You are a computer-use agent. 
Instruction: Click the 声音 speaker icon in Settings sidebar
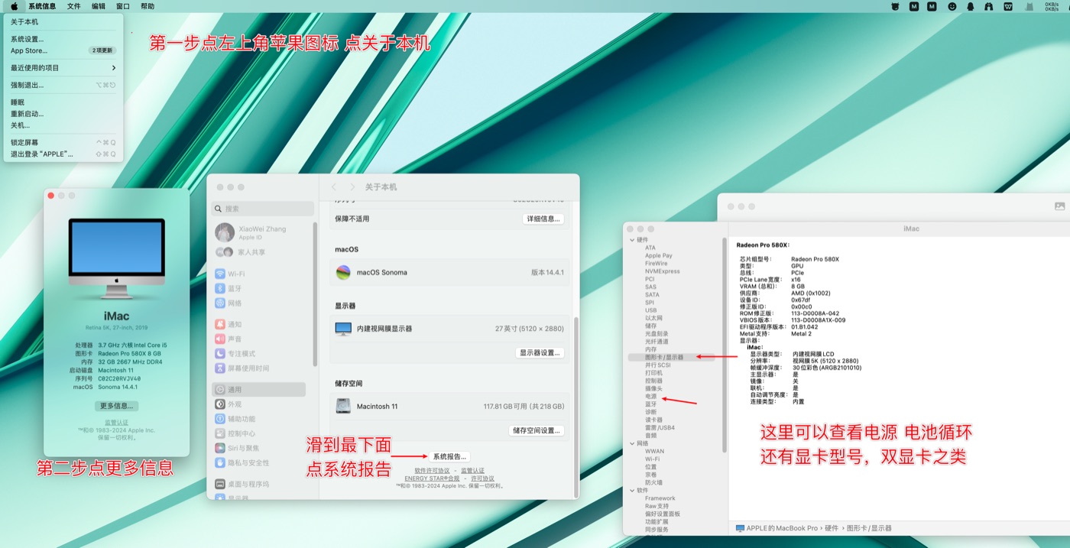tap(220, 339)
